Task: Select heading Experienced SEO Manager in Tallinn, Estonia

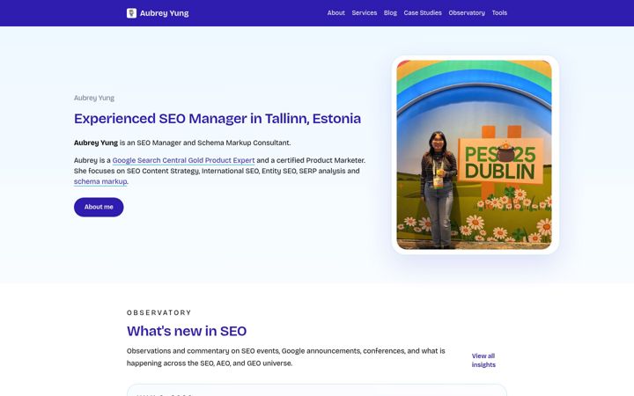Action: coord(217,119)
